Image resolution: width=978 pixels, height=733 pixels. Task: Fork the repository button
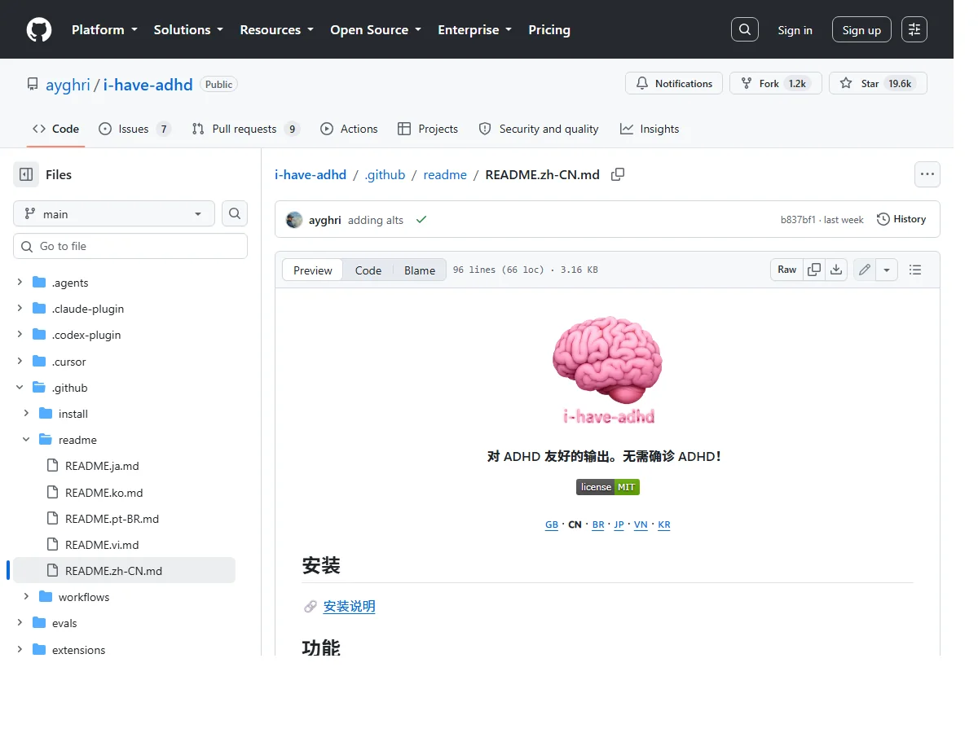click(776, 83)
